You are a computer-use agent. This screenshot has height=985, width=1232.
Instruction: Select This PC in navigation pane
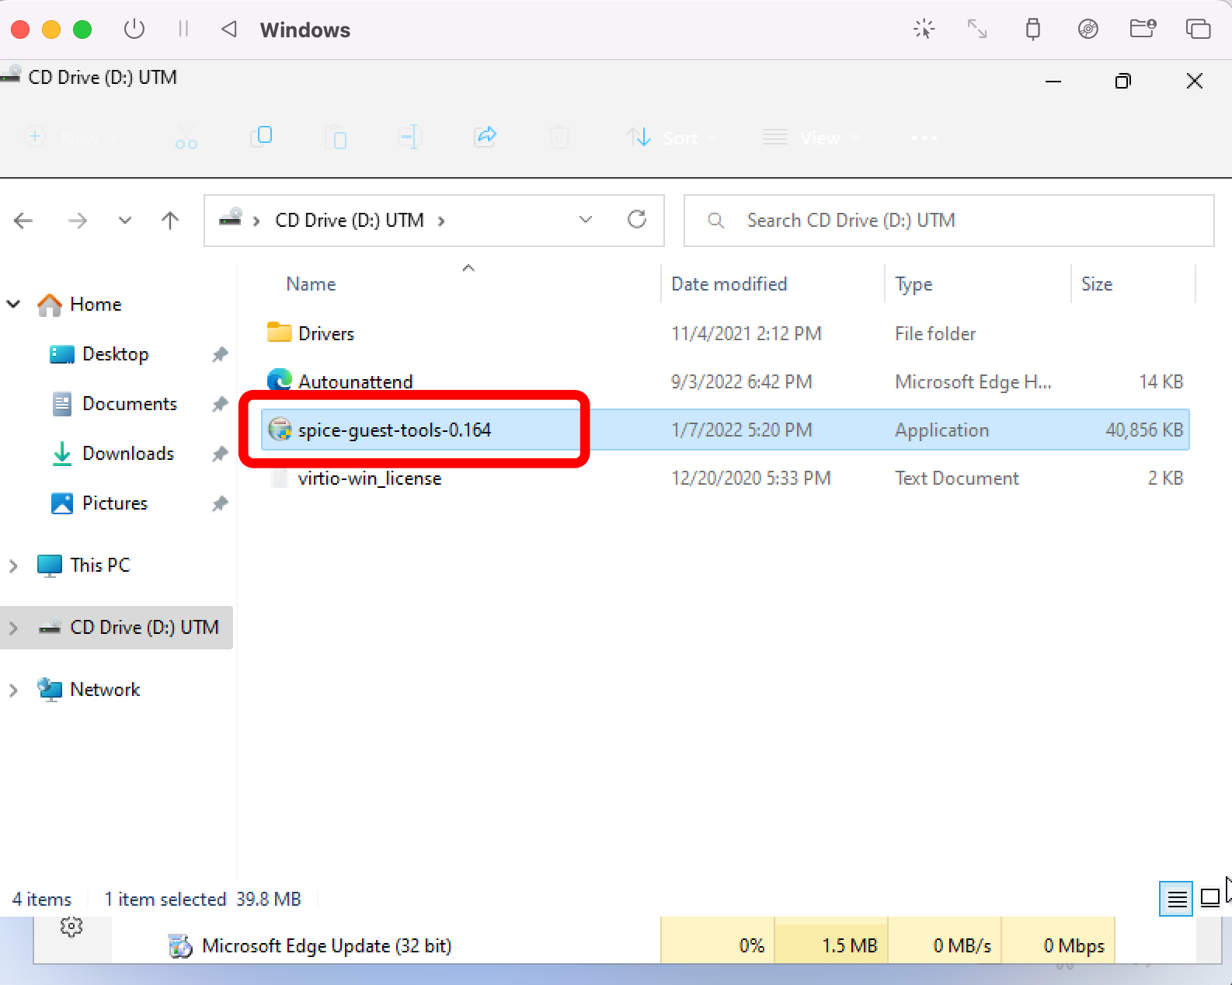tap(100, 566)
